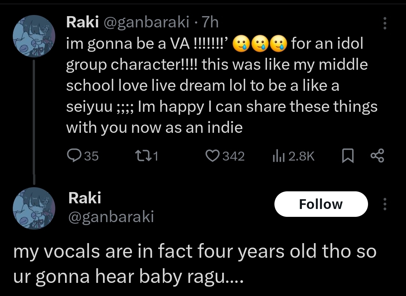
Task: Open Raki's avatar on the top tweet
Action: tap(34, 36)
